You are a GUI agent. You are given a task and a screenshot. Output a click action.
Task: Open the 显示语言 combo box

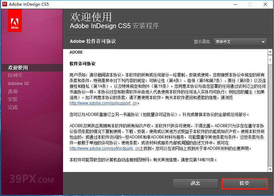[240, 42]
